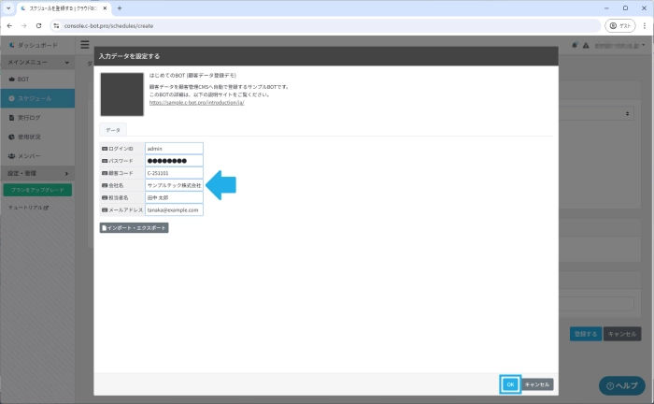Image resolution: width=654 pixels, height=404 pixels.
Task: Click インポート・エクスポート button
Action: (134, 227)
